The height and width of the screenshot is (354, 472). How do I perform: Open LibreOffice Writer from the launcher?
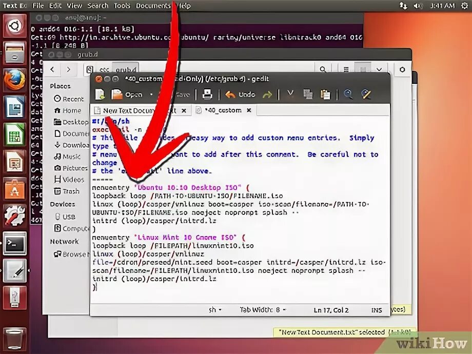point(14,107)
